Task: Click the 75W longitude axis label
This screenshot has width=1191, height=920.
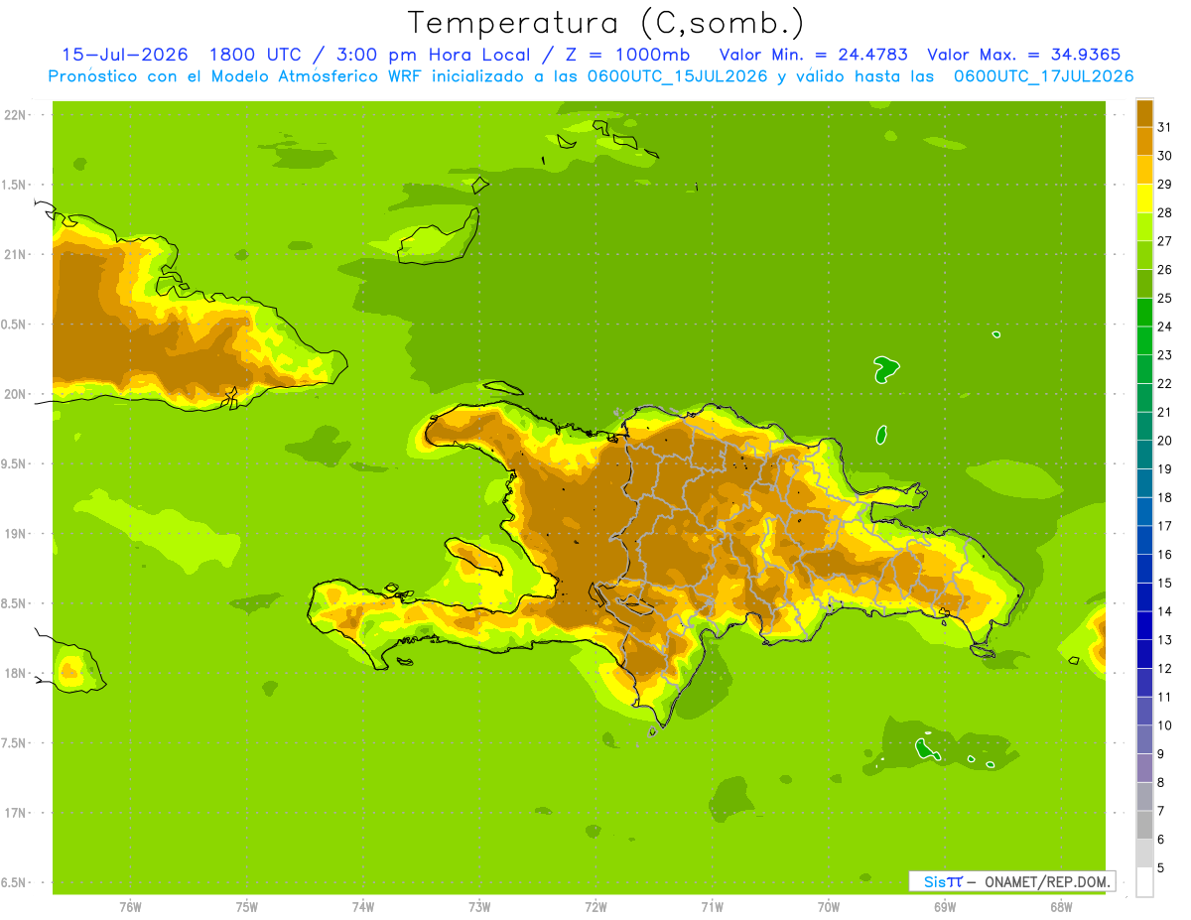Action: pos(247,906)
